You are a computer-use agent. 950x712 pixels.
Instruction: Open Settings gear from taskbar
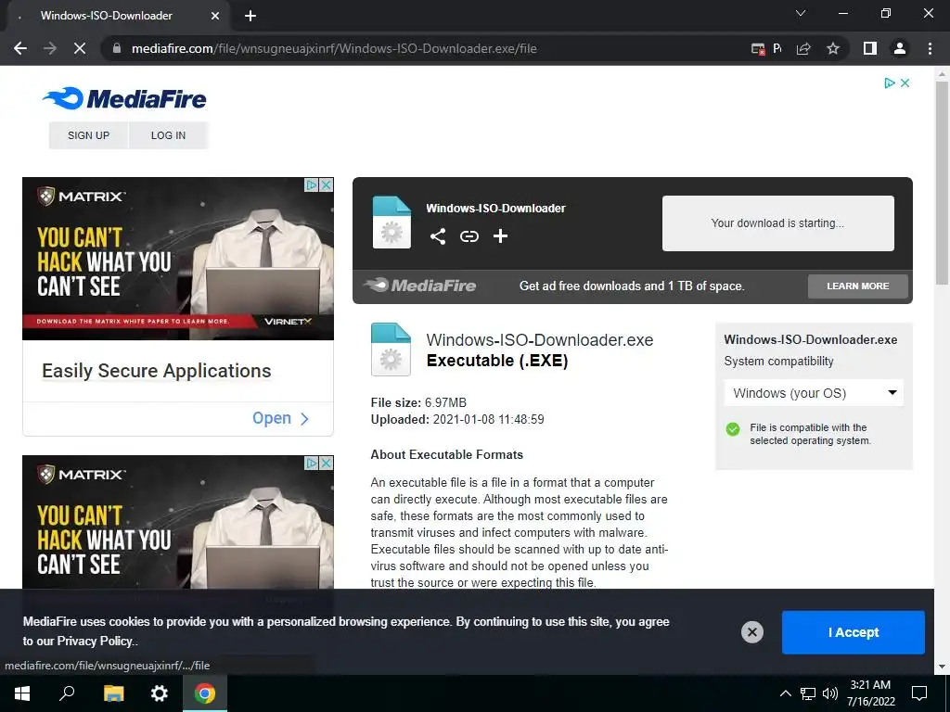coord(160,693)
